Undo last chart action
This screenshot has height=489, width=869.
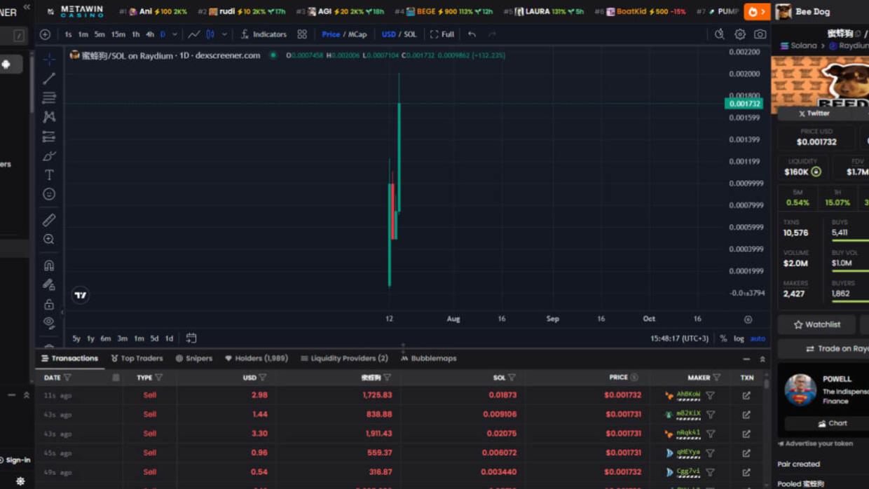pyautogui.click(x=472, y=34)
